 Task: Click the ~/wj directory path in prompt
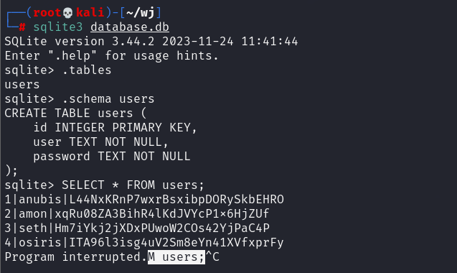141,12
